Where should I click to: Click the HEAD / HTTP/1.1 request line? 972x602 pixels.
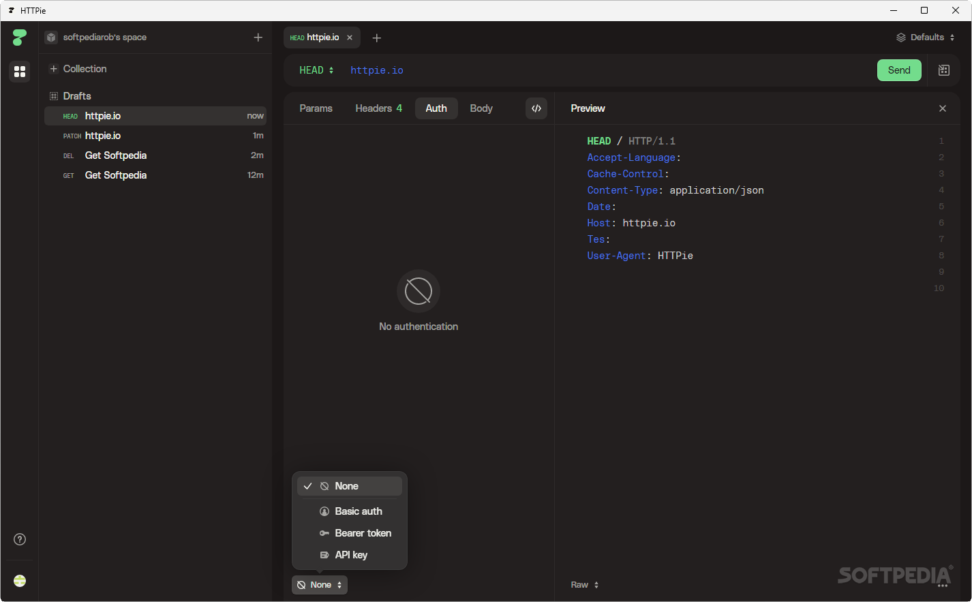pyautogui.click(x=631, y=141)
